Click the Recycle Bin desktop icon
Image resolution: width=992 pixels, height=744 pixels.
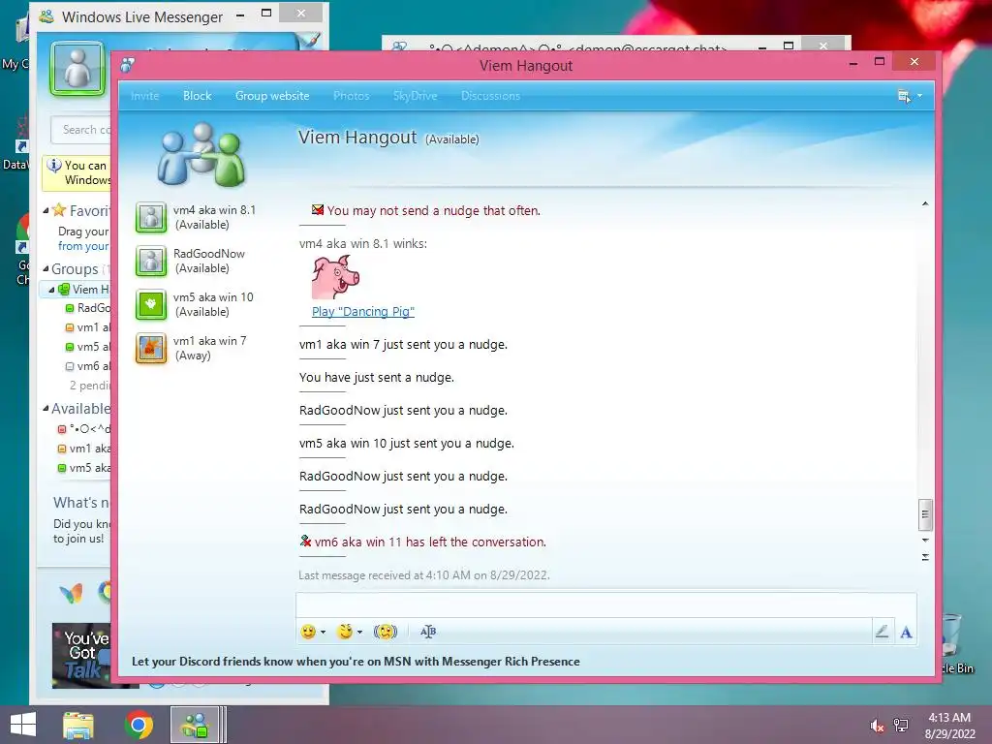[955, 642]
